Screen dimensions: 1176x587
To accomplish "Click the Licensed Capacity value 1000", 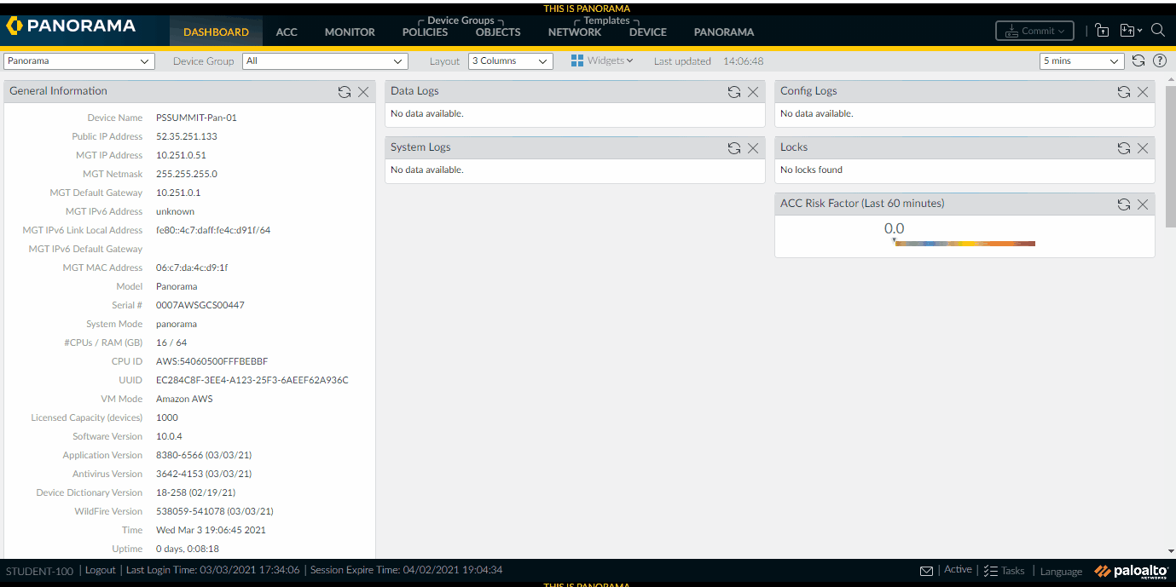I will [166, 417].
